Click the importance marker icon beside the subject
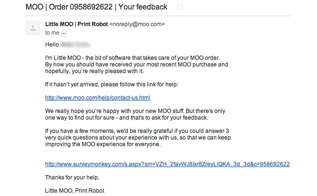This screenshot has width=317, height=196. 180,8
